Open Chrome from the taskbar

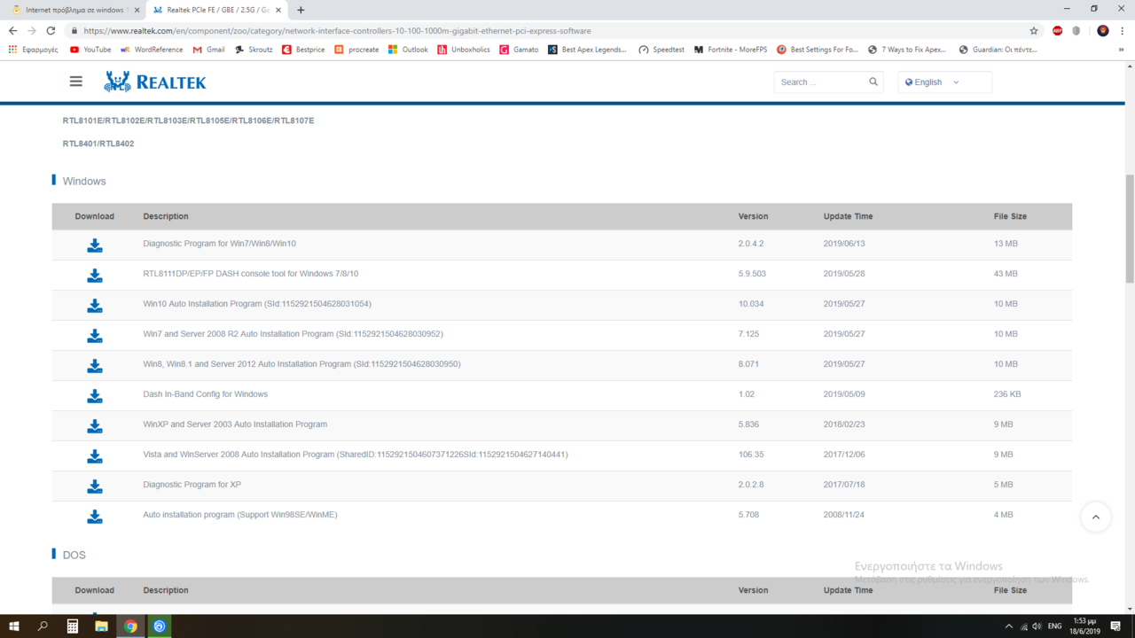click(x=130, y=626)
